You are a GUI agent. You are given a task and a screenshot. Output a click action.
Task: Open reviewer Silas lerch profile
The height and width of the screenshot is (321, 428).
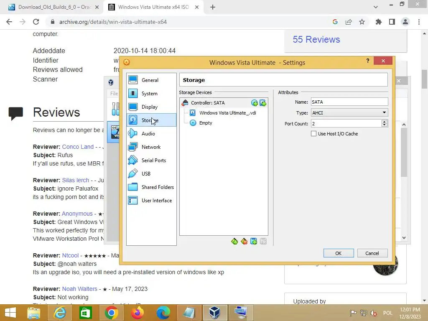click(x=75, y=180)
